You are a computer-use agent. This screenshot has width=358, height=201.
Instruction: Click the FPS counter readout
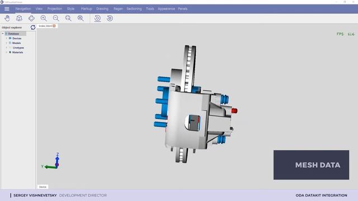(346, 34)
